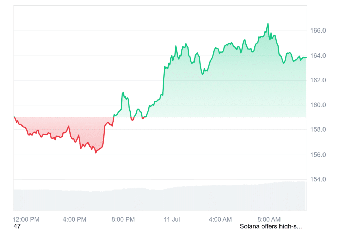Viewport: 344px width, 229px height.
Task: Click the lowest point of the red price line
Action: [x=96, y=153]
